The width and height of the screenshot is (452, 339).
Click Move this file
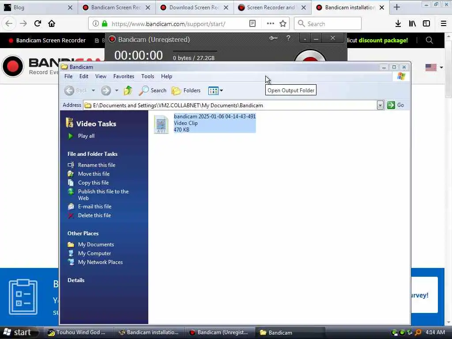click(94, 174)
